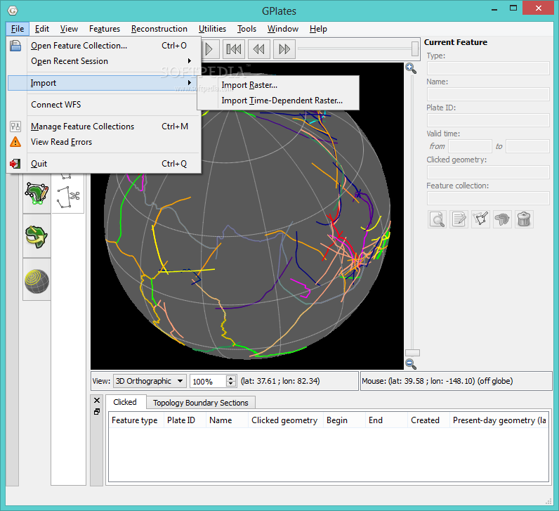Reset animation to start time
Image resolution: width=559 pixels, height=511 pixels.
(234, 49)
